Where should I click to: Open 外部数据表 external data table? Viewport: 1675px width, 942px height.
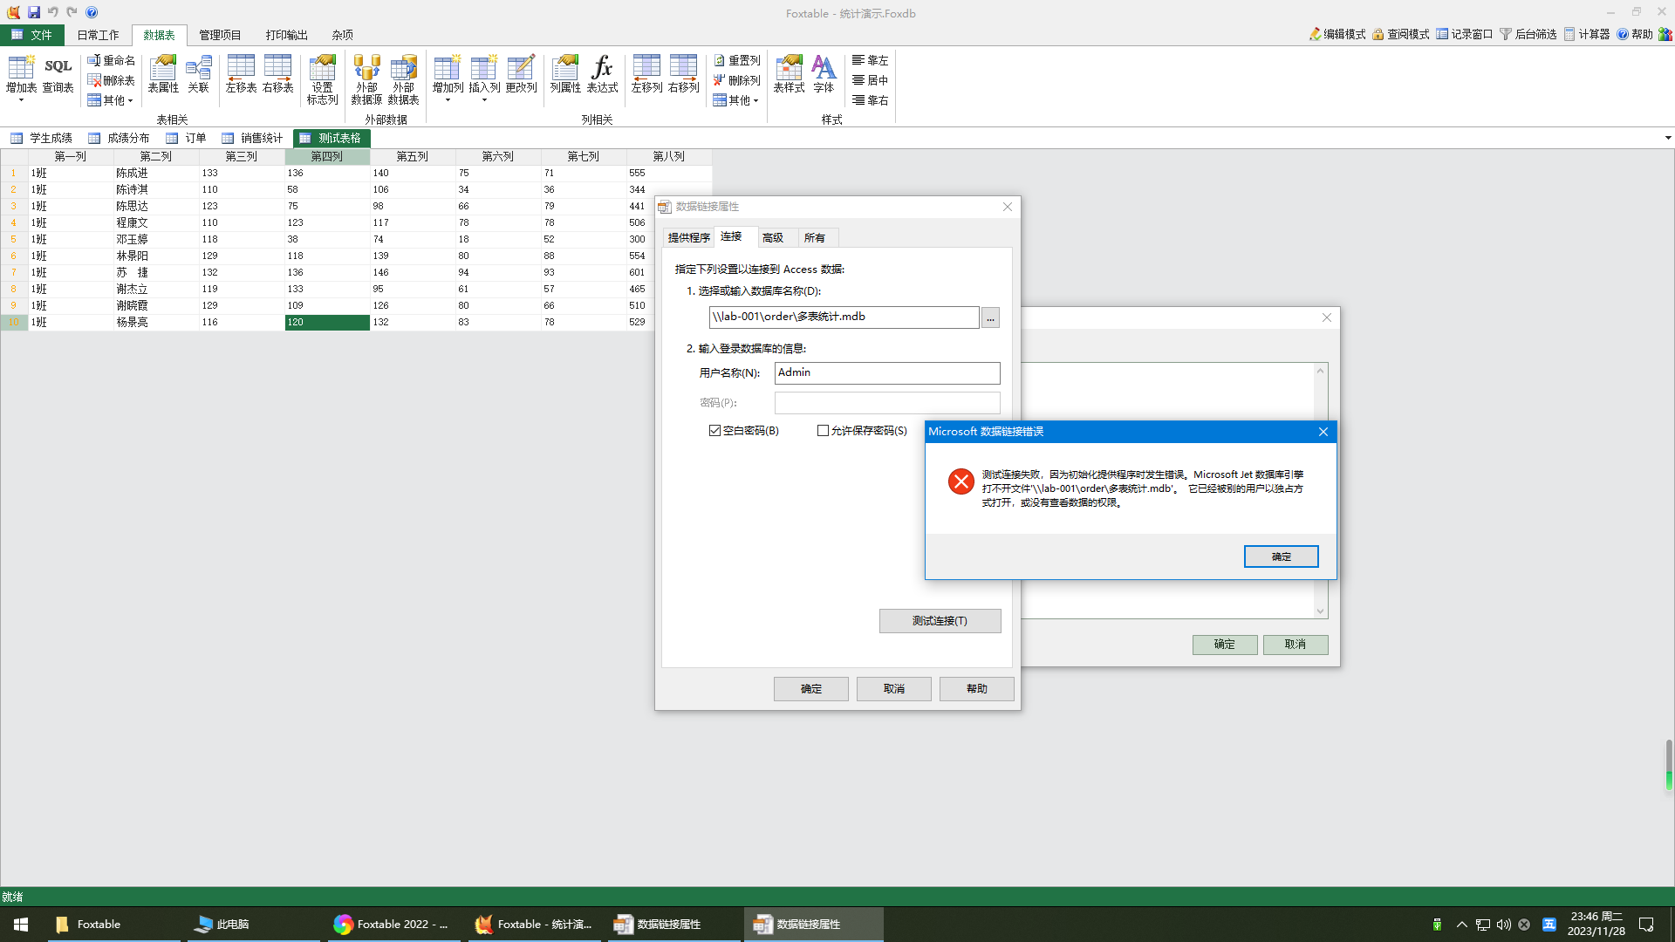click(x=403, y=78)
